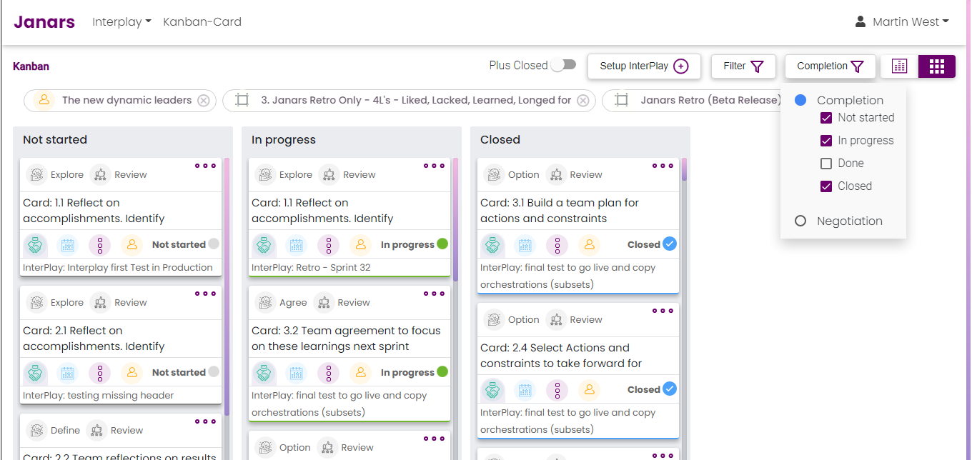Click person icon on Card 2.1
The width and height of the screenshot is (972, 460).
[x=132, y=373]
